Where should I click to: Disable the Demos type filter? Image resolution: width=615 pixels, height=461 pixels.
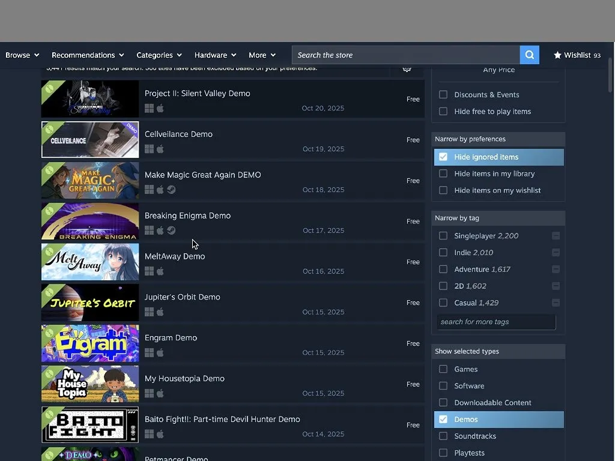coord(443,420)
